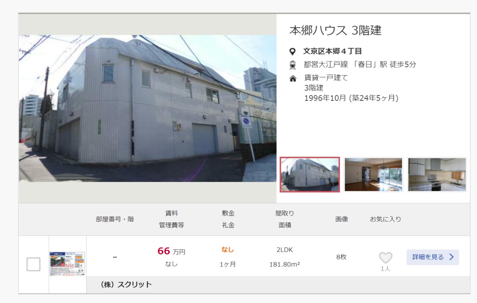Click the train icon beside 都営大江戸線

[x=293, y=65]
